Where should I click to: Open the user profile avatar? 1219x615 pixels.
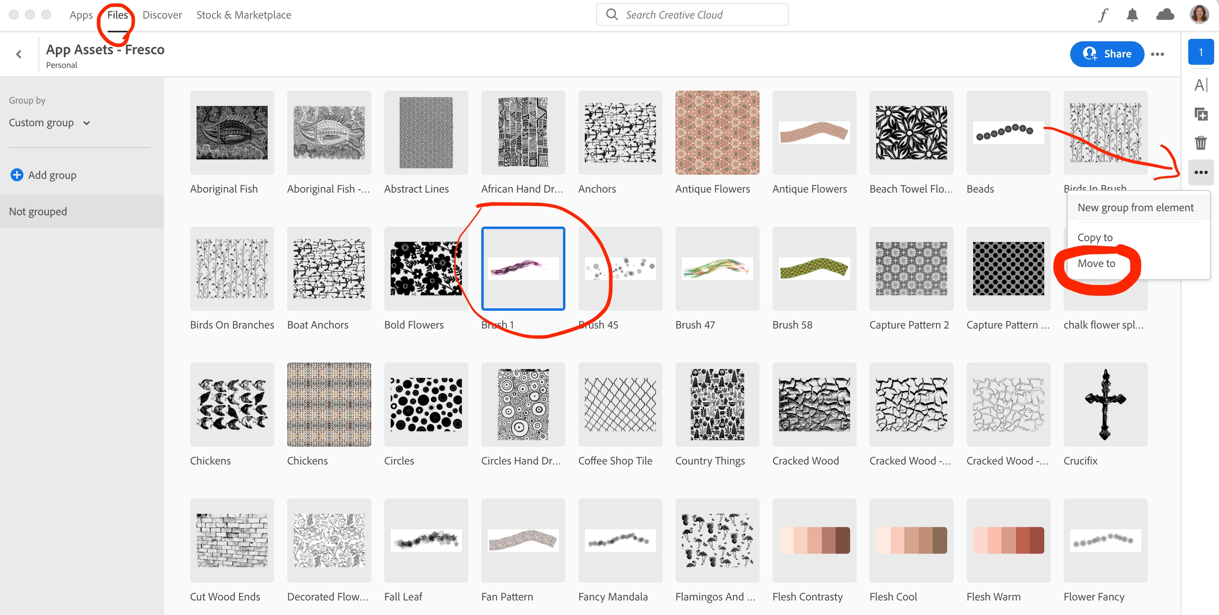tap(1199, 15)
